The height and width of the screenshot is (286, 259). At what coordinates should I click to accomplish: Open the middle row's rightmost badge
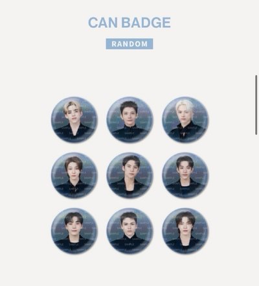click(x=185, y=175)
